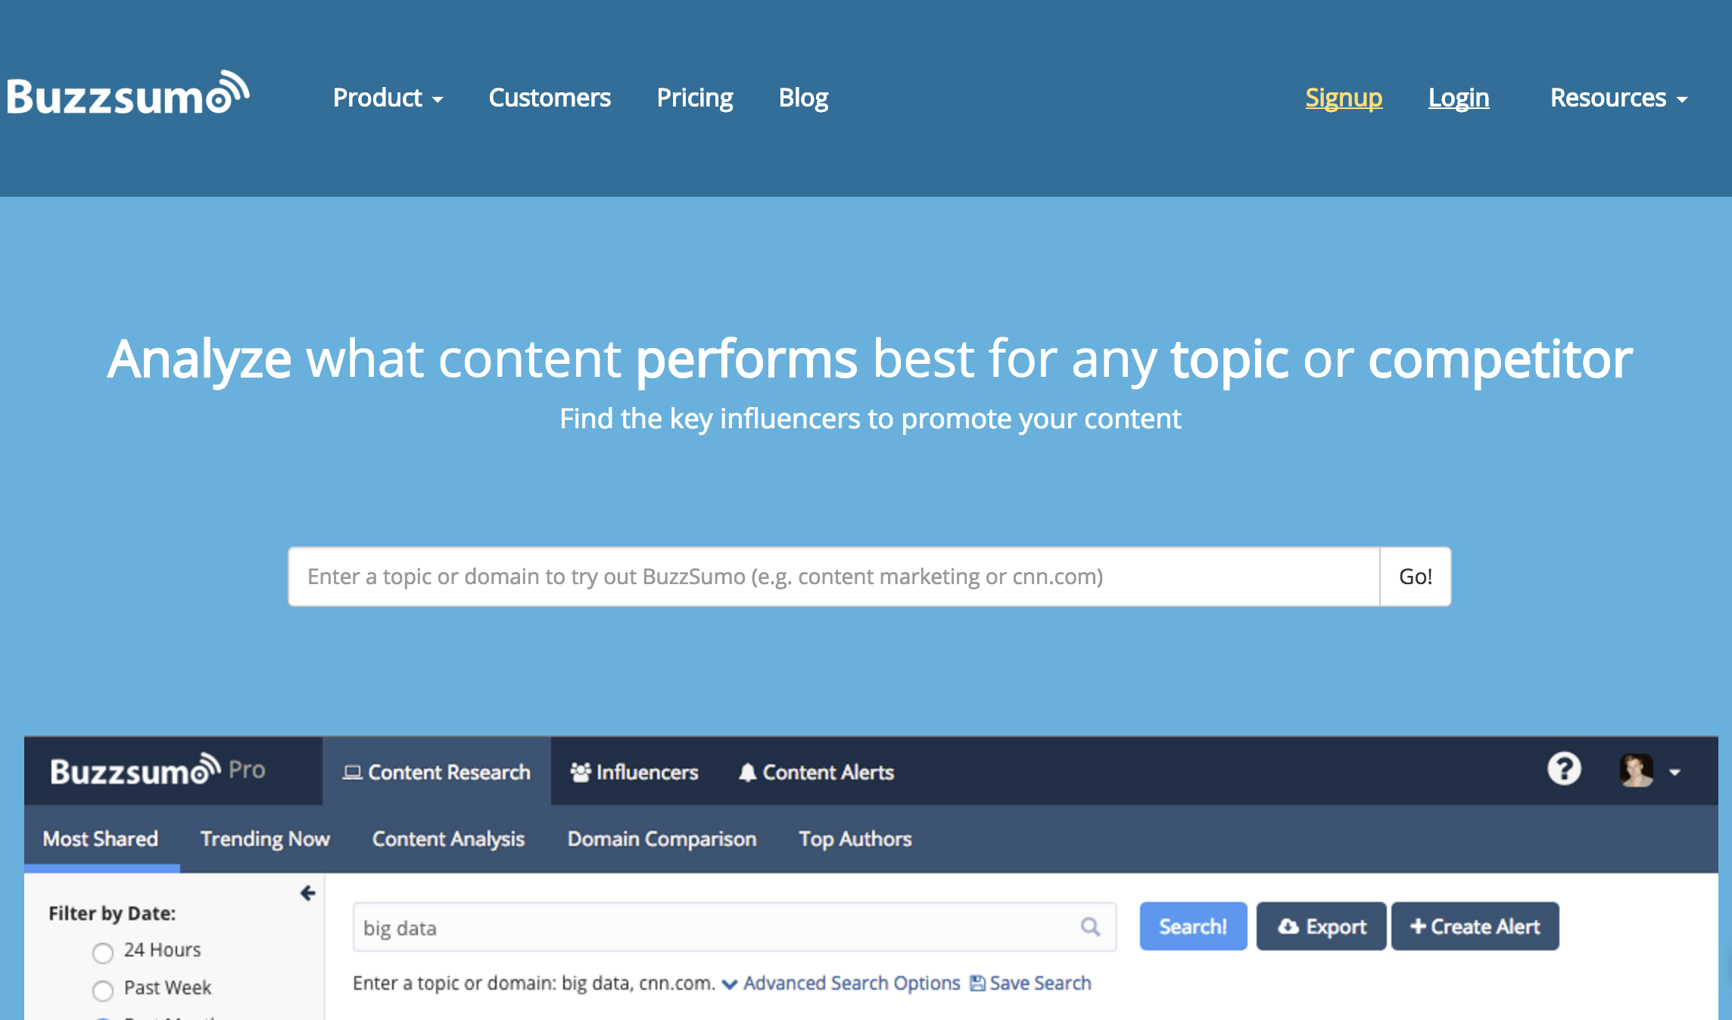This screenshot has height=1020, width=1732.
Task: Click the Go! button
Action: pos(1416,577)
